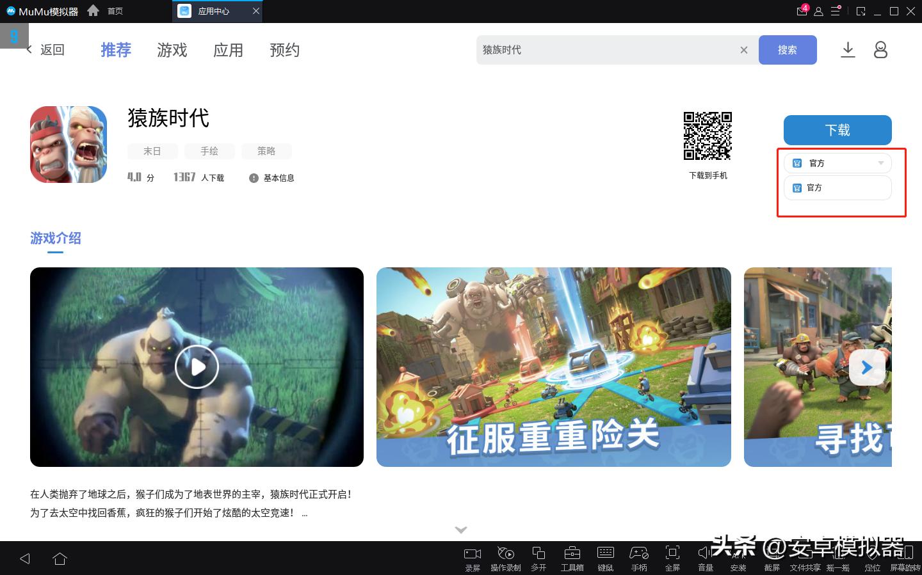
Task: Expand the full game description with the arrow
Action: point(460,530)
